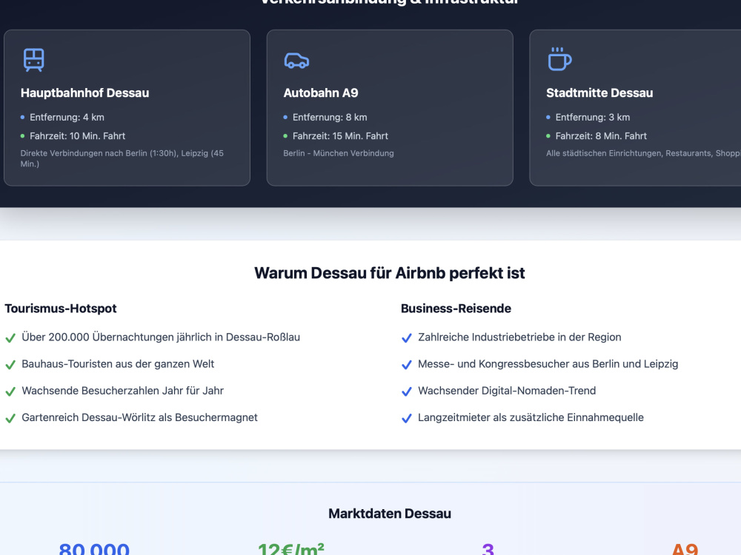741x555 pixels.
Task: Click checkmark beside 'Gartenreich Dessau-Wörlitz'
Action: click(x=10, y=418)
